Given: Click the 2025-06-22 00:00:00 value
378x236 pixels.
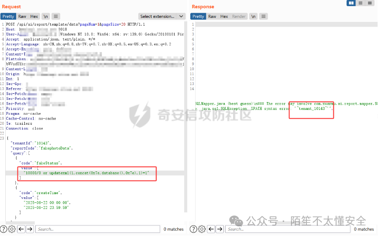Looking at the screenshot, I should (x=47, y=203).
